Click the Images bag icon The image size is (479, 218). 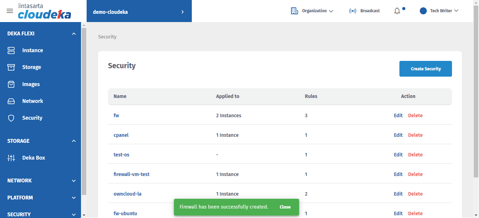11,84
